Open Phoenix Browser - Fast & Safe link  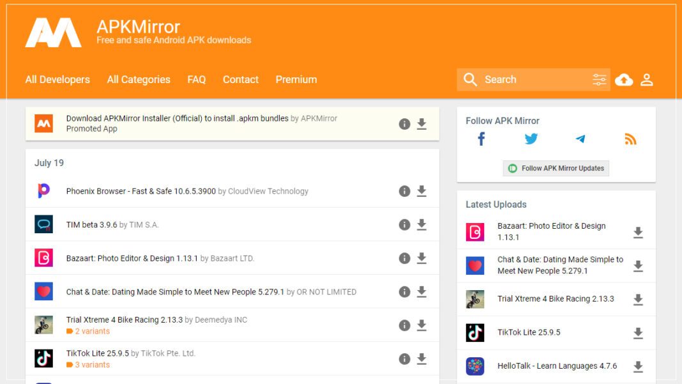141,191
